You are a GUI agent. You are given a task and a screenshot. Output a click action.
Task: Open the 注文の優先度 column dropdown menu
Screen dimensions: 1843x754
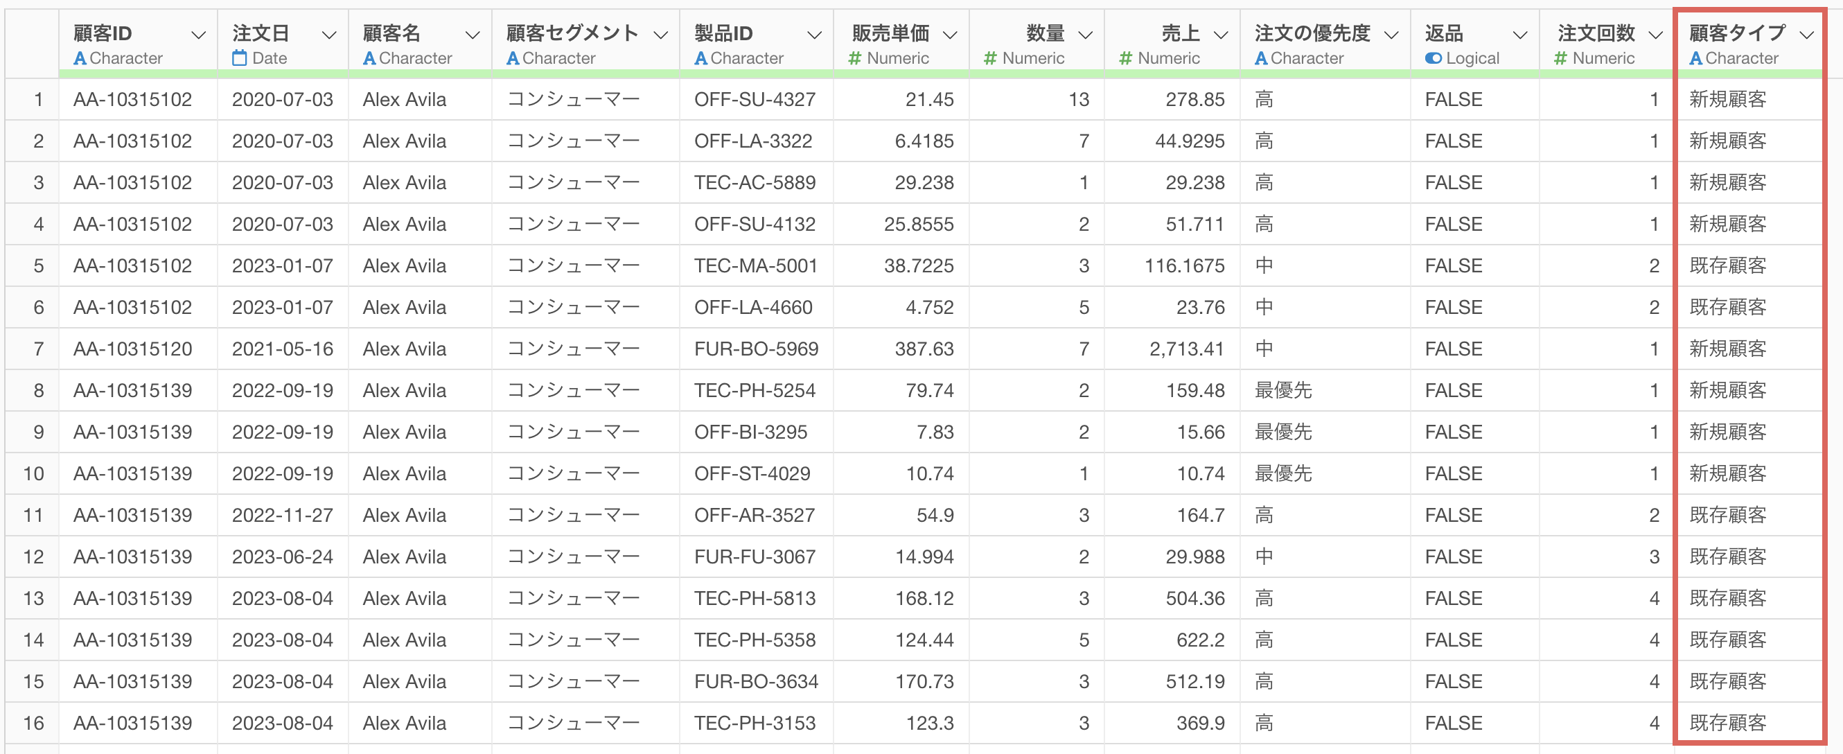pos(1391,35)
